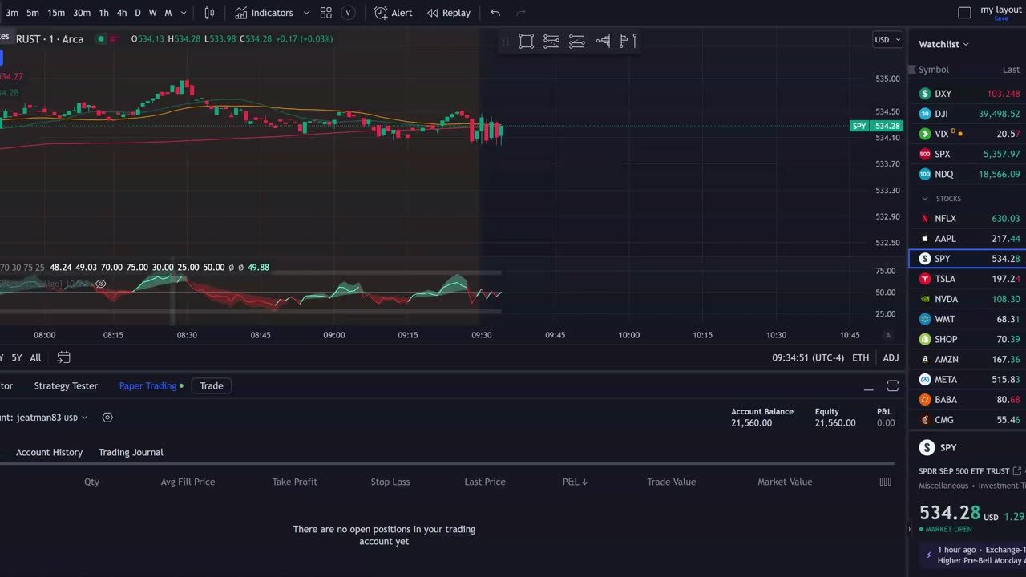The height and width of the screenshot is (577, 1026).
Task: Select AAPL in the watchlist
Action: click(967, 239)
